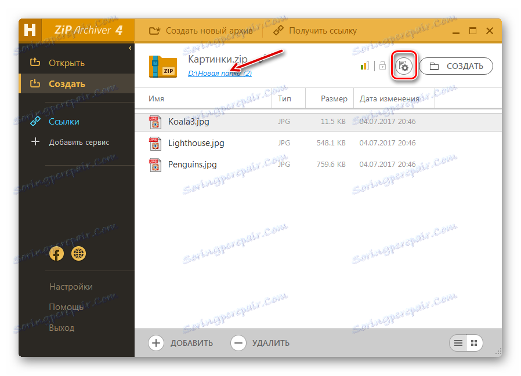The image size is (521, 376).
Task: Sort files by the Тип column
Action: coord(288,98)
